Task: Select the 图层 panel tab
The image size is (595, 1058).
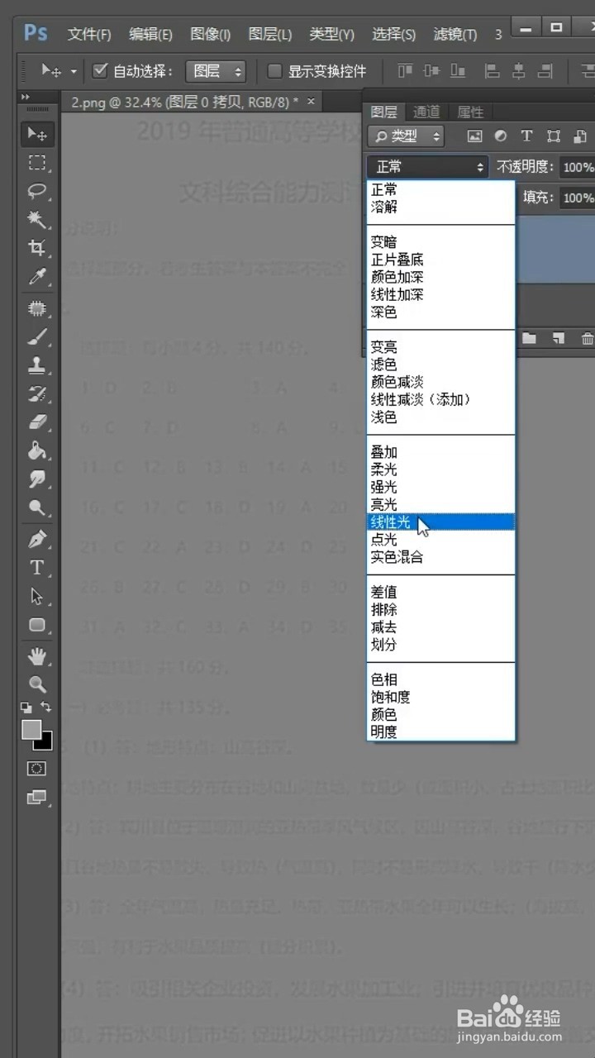Action: click(383, 112)
